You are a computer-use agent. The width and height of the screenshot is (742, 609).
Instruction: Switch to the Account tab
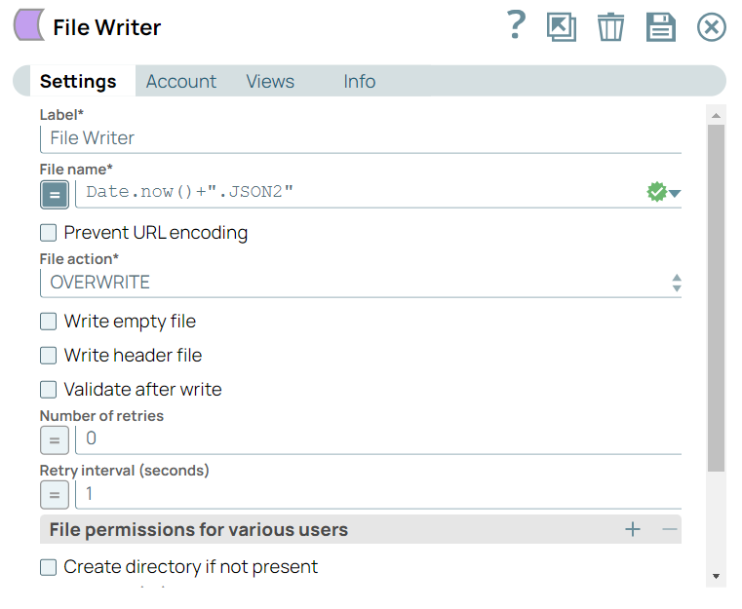click(x=181, y=82)
